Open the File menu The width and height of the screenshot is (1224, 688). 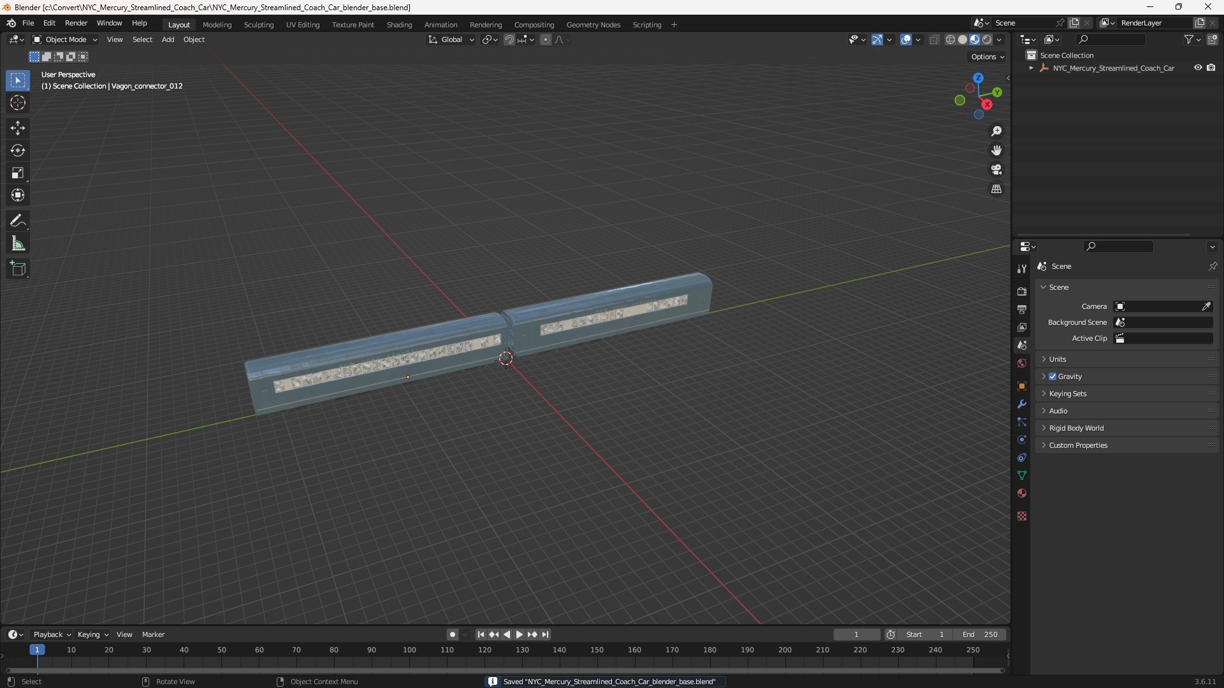pos(28,23)
